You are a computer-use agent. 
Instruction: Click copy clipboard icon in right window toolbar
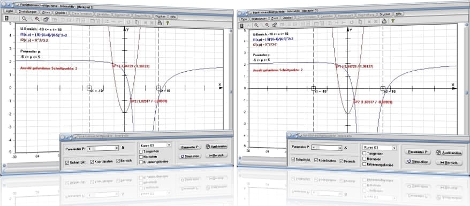coord(361,22)
